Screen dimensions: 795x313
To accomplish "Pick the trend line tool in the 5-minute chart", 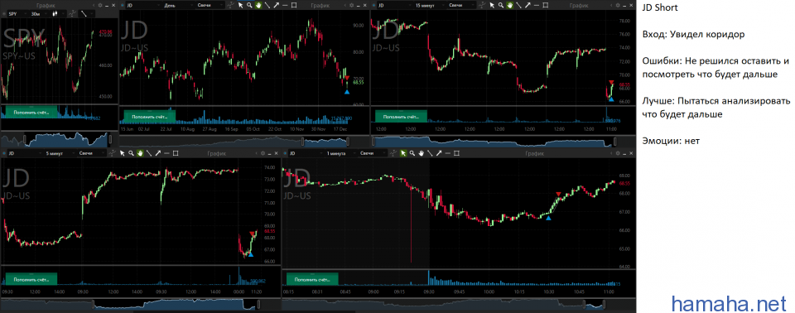I will coord(148,152).
